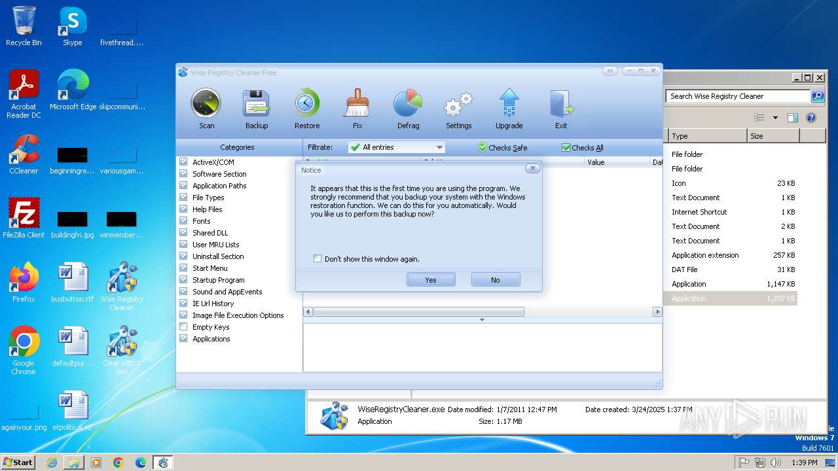
Task: Open Explorer help question mark icon
Action: coord(811,118)
